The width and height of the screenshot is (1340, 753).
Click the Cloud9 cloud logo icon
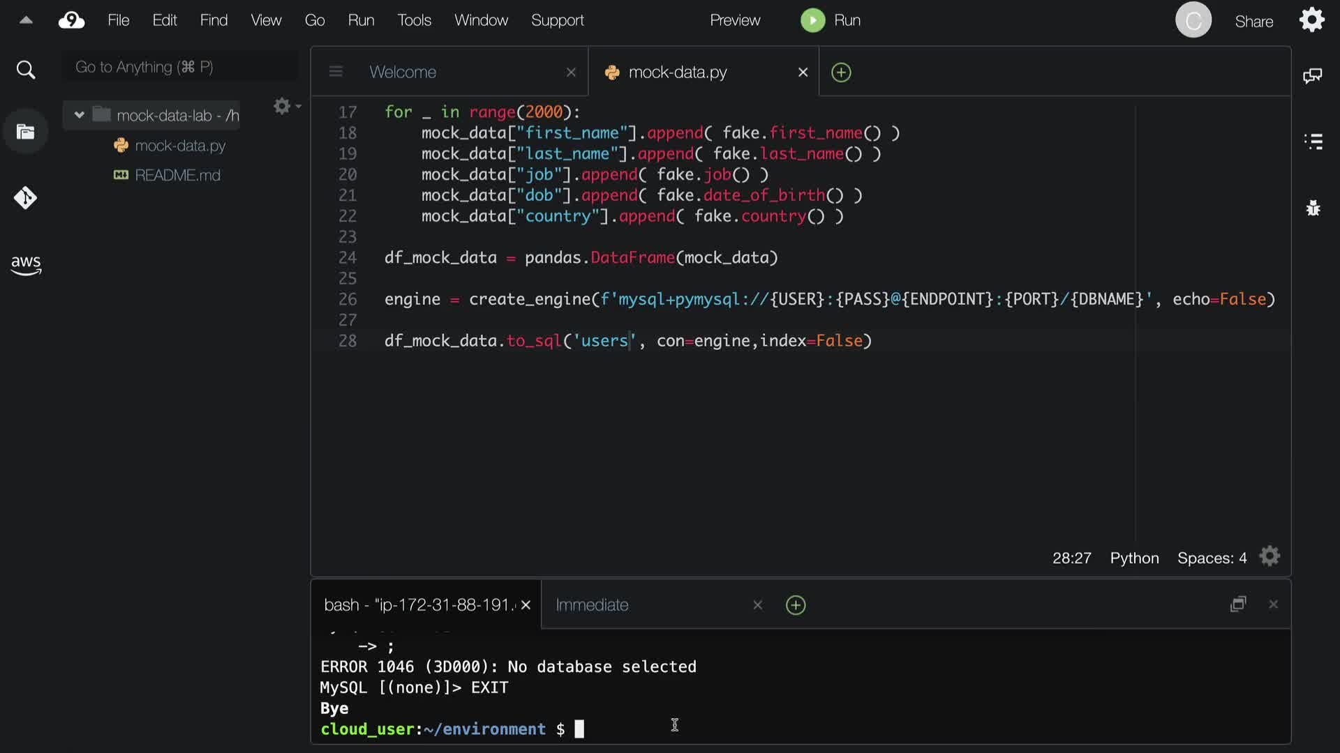71,20
